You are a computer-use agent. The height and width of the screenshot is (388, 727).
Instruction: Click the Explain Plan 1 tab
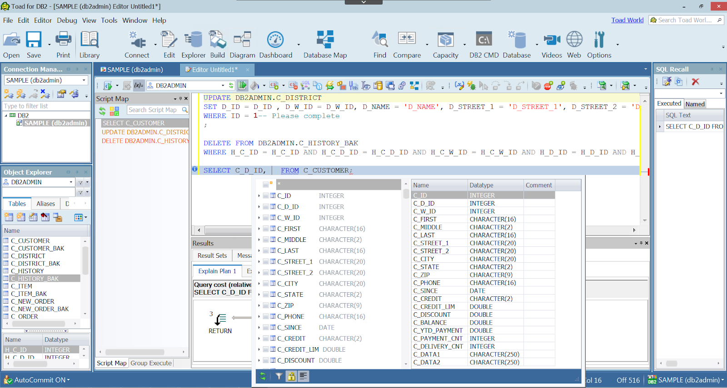point(217,271)
